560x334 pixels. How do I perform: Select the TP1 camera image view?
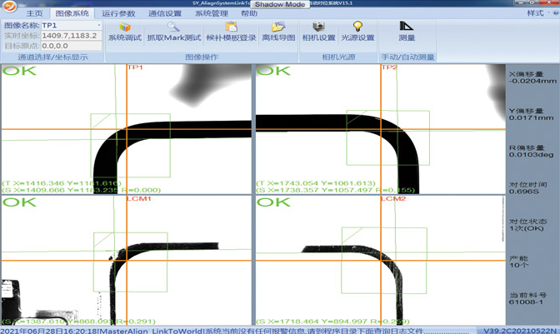pyautogui.click(x=125, y=129)
